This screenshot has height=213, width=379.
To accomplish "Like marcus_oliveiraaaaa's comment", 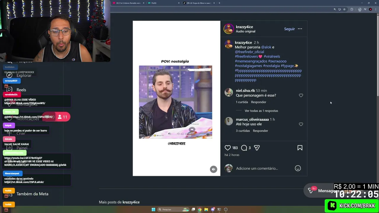I will [x=301, y=124].
